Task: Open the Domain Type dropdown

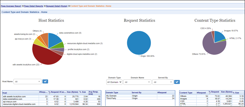Action: pyautogui.click(x=114, y=82)
